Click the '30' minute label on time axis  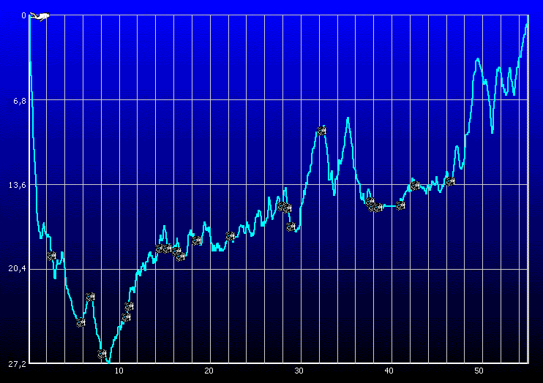click(299, 371)
